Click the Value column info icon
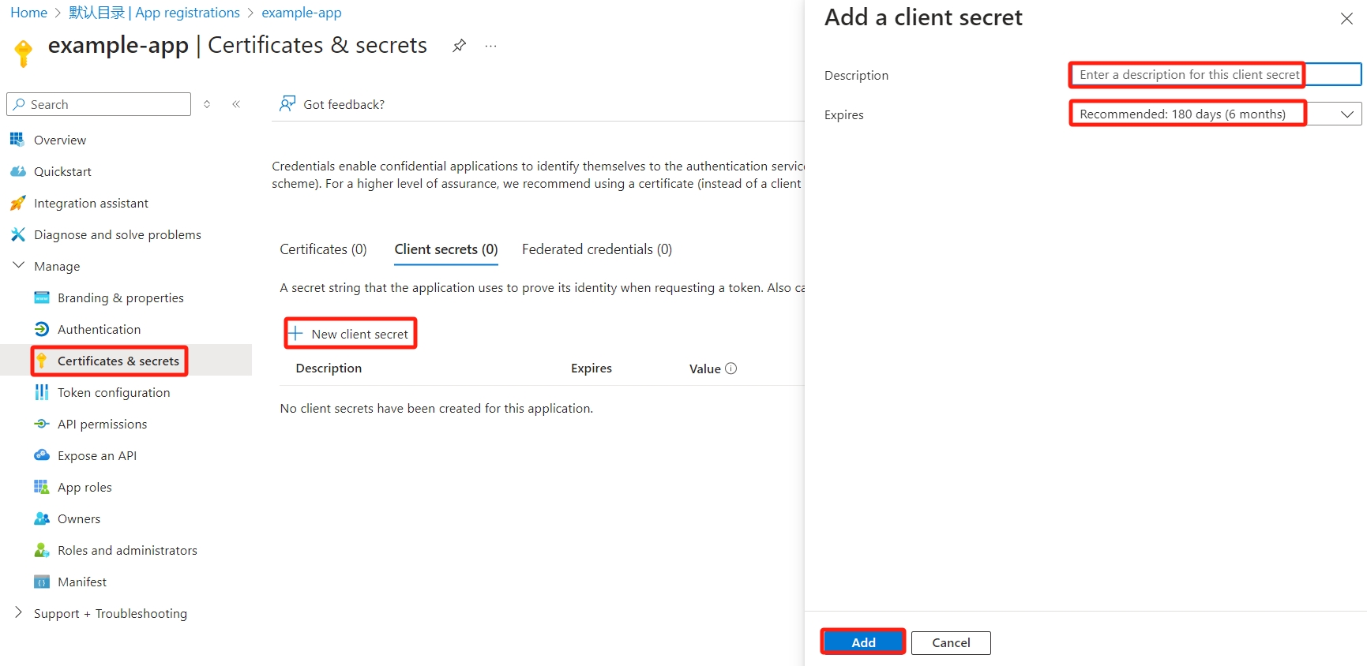 coord(730,369)
